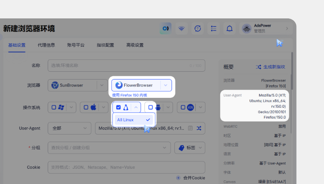324x184 pixels.
Task: Click the SunBrowser Chrome logo icon
Action: pyautogui.click(x=55, y=85)
